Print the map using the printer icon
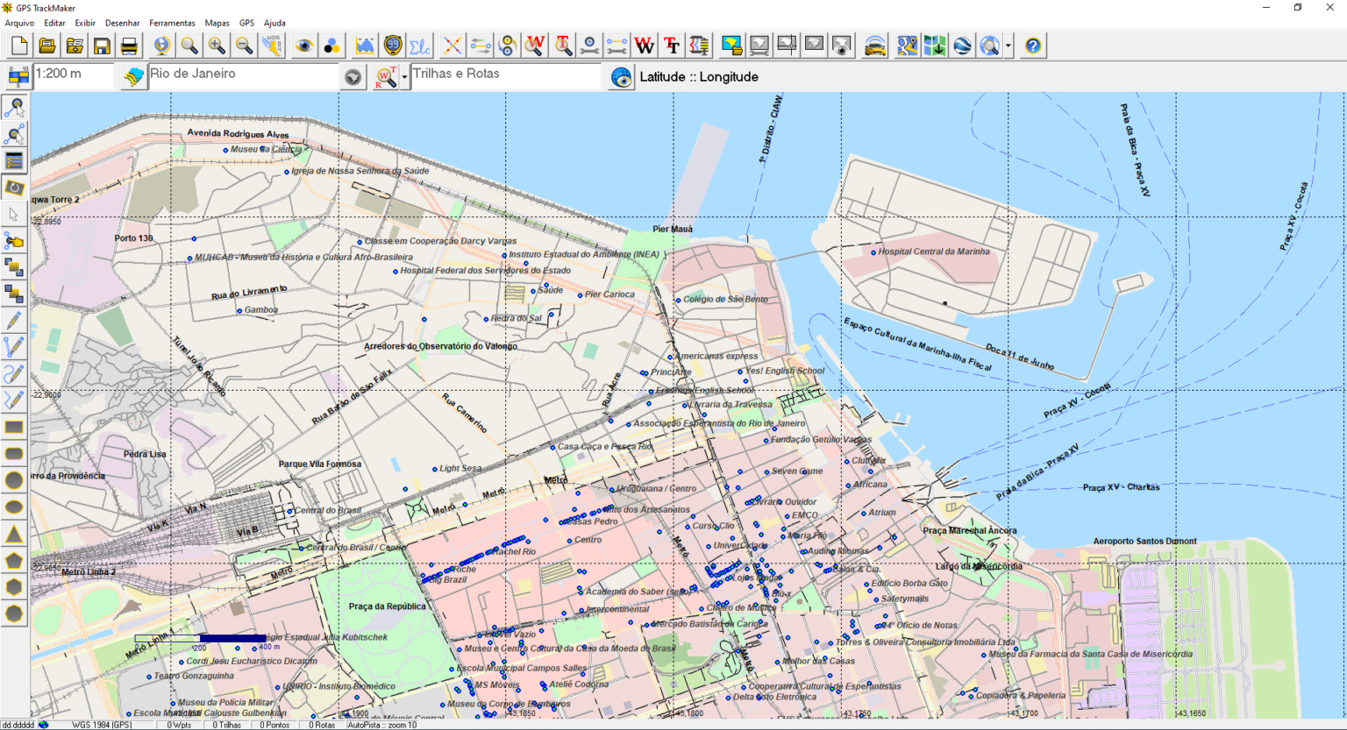 [x=129, y=46]
